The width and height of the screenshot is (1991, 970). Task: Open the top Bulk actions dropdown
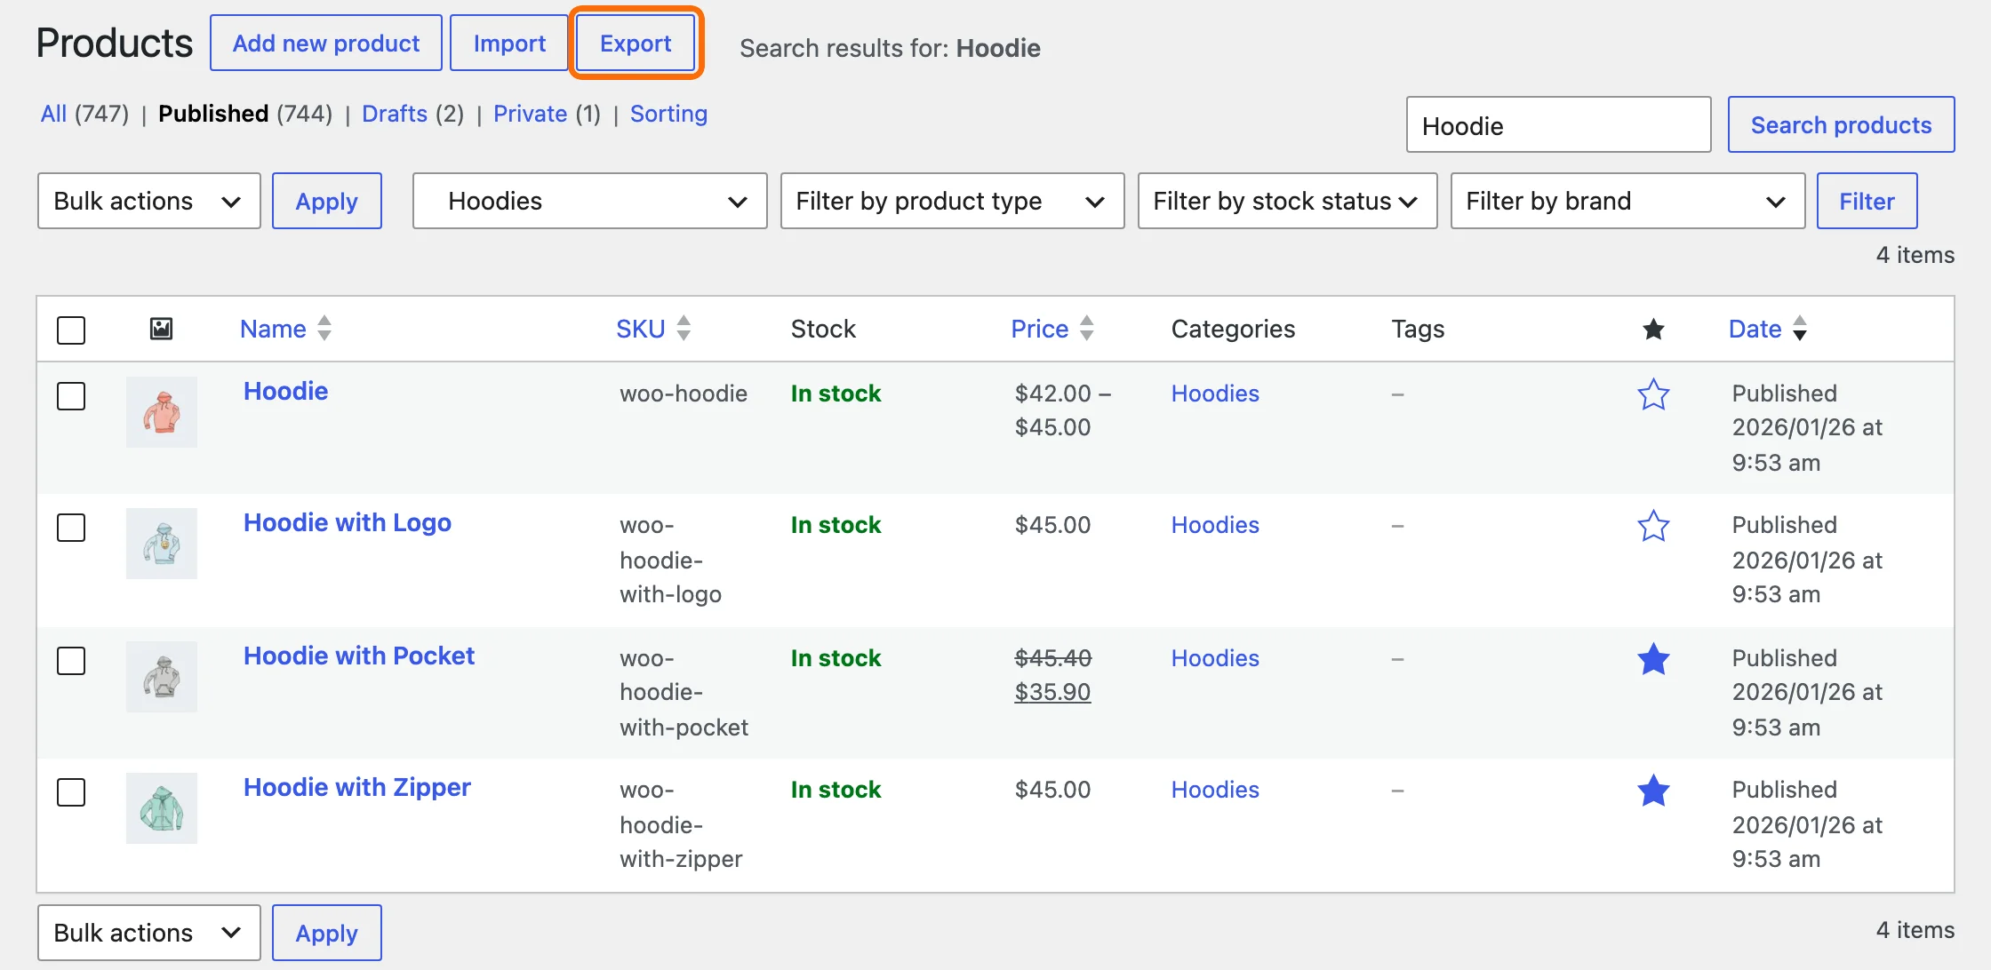[148, 201]
